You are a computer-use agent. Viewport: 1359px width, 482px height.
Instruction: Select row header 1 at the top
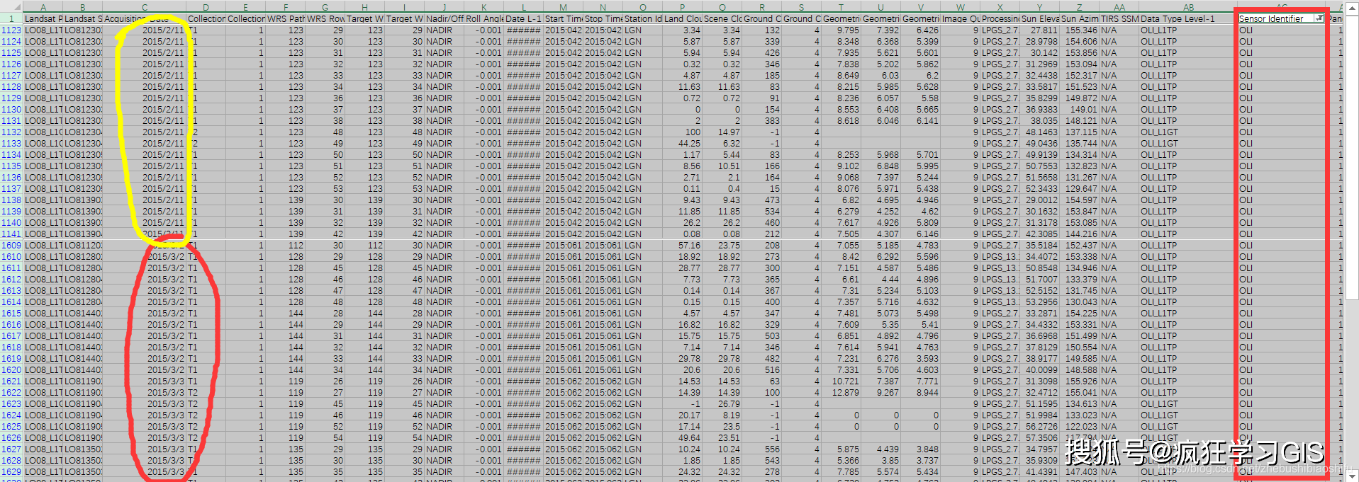(x=11, y=19)
